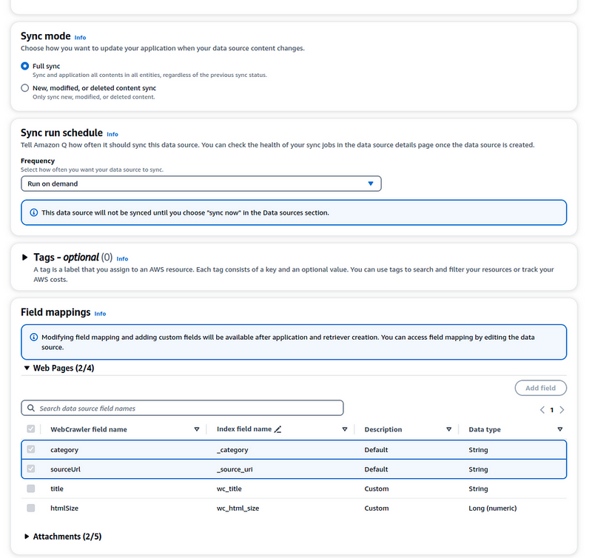The width and height of the screenshot is (592, 558).
Task: Expand the Tags optional section
Action: (x=25, y=258)
